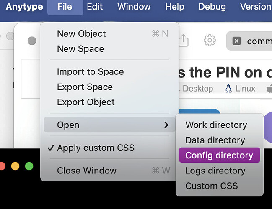Open the File menu
This screenshot has height=209, width=272.
click(x=65, y=7)
